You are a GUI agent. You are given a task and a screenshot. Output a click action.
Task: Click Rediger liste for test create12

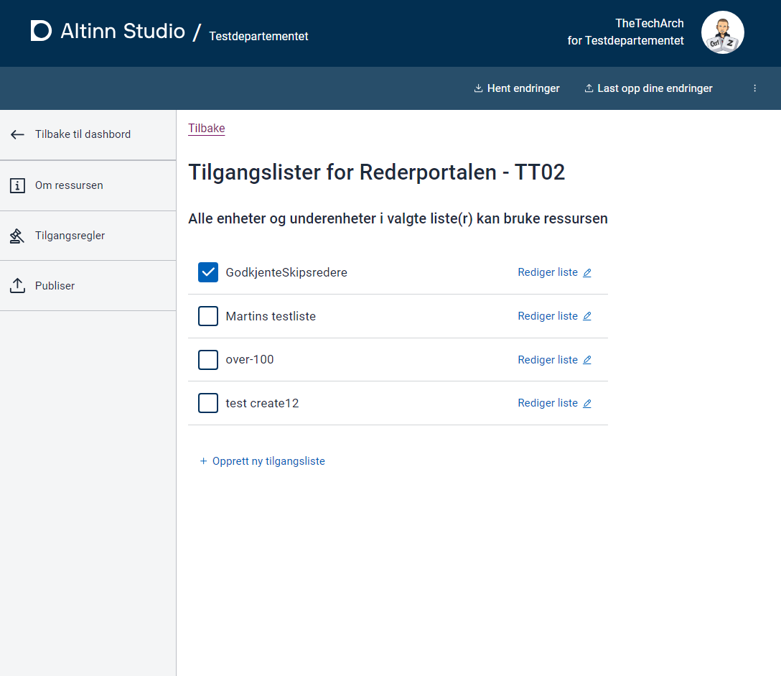click(548, 403)
